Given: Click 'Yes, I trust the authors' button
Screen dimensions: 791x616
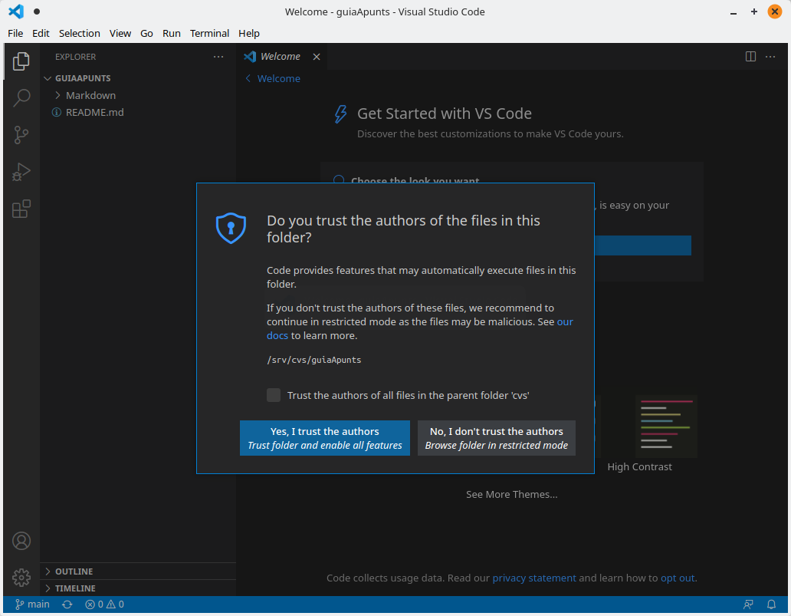Looking at the screenshot, I should click(x=325, y=438).
